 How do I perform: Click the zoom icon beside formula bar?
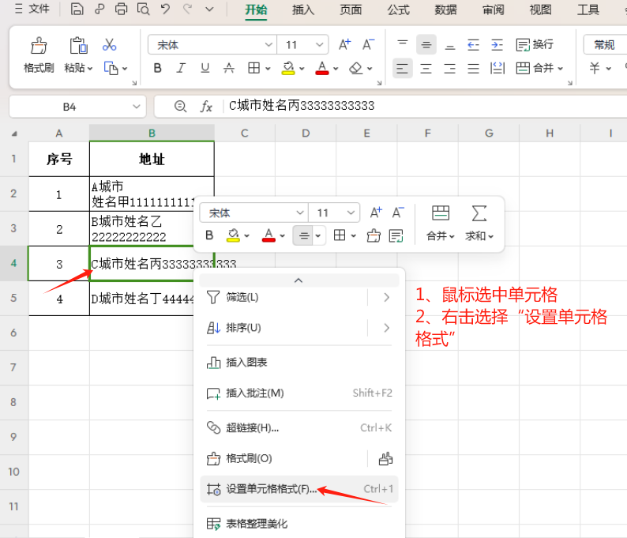click(180, 107)
